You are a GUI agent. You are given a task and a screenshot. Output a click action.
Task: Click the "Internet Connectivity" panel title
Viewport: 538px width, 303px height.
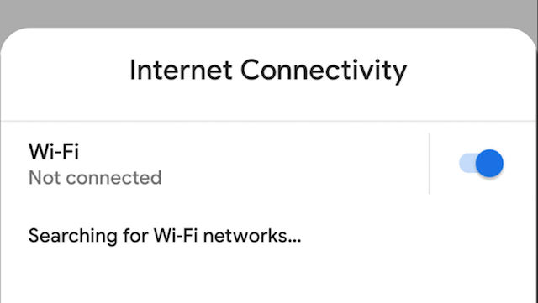point(268,71)
